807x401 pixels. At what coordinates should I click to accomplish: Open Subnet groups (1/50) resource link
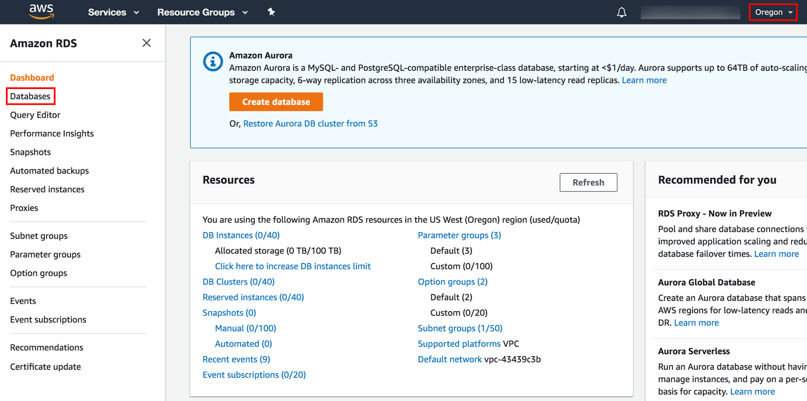pyautogui.click(x=460, y=329)
